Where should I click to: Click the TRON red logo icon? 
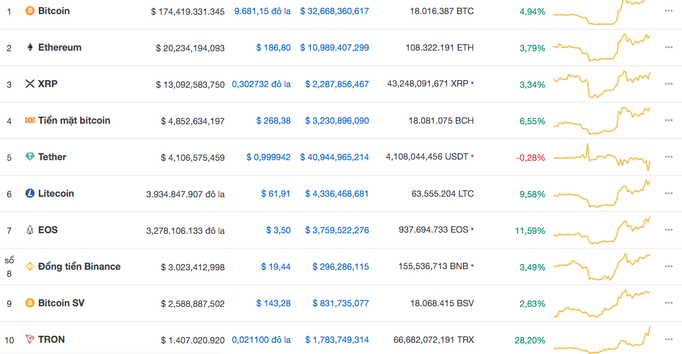tap(29, 339)
